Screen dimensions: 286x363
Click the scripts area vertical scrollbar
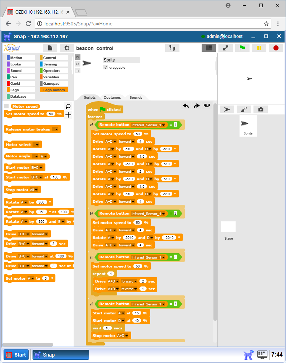click(x=215, y=212)
